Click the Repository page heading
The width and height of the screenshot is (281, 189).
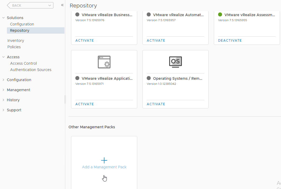tap(83, 6)
